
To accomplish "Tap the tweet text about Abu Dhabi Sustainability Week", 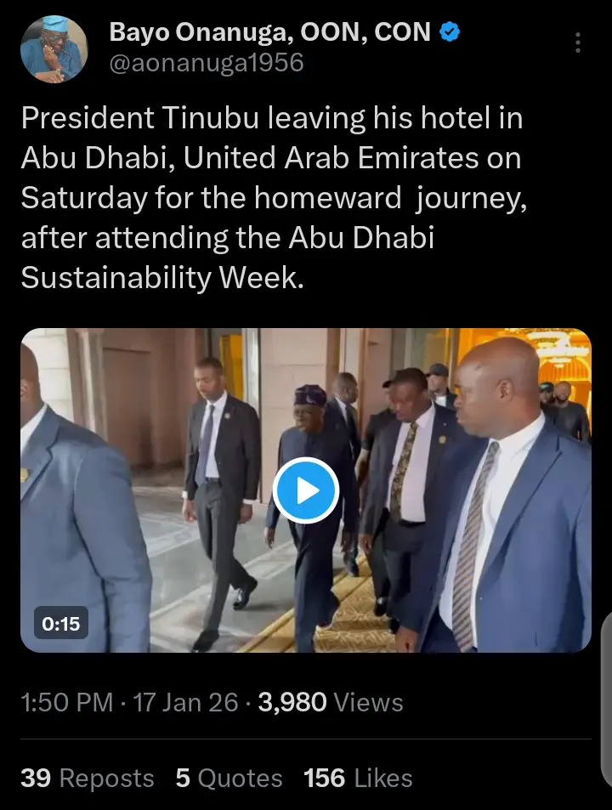I will click(x=273, y=197).
